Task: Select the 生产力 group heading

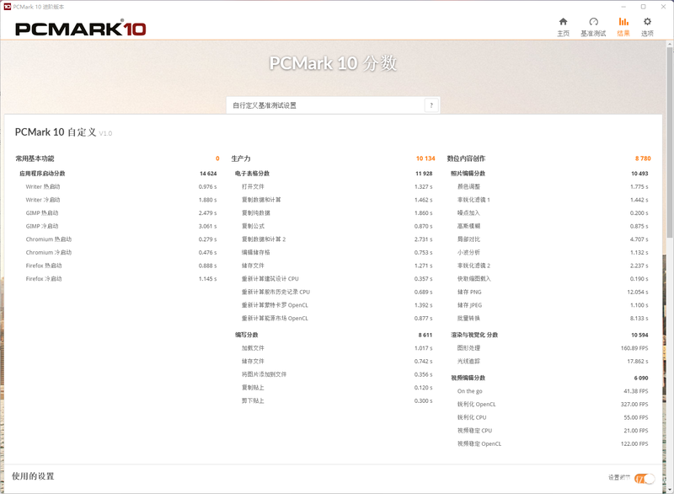Action: [x=241, y=158]
